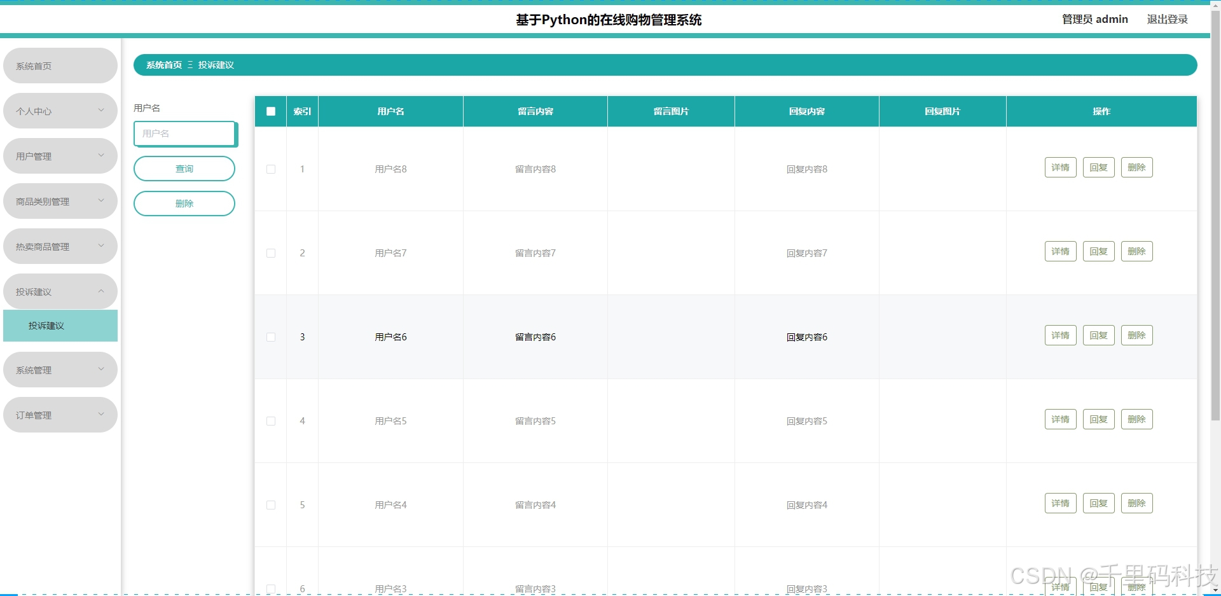Select the 投诉建议 submenu item
Viewport: 1221px width, 596px height.
tap(60, 326)
